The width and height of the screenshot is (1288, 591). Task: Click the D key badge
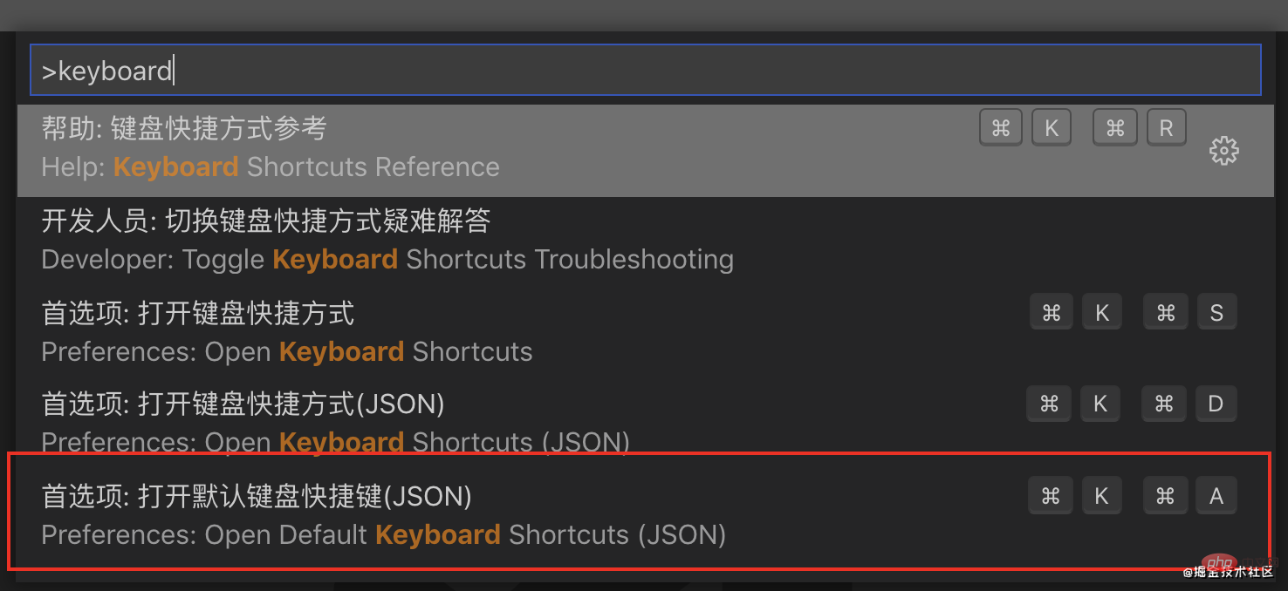click(1216, 404)
